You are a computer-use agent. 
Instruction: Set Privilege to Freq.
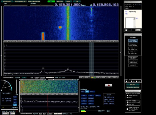(92, 92)
